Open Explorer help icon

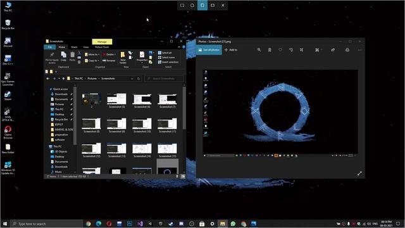click(x=184, y=47)
